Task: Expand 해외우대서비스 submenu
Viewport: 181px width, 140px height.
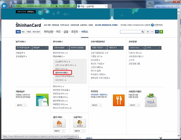Action: pyautogui.click(x=60, y=53)
